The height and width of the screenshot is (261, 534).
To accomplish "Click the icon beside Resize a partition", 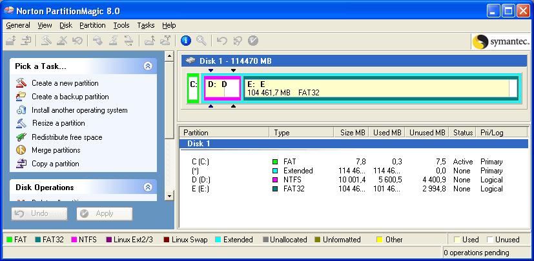I will pos(21,123).
